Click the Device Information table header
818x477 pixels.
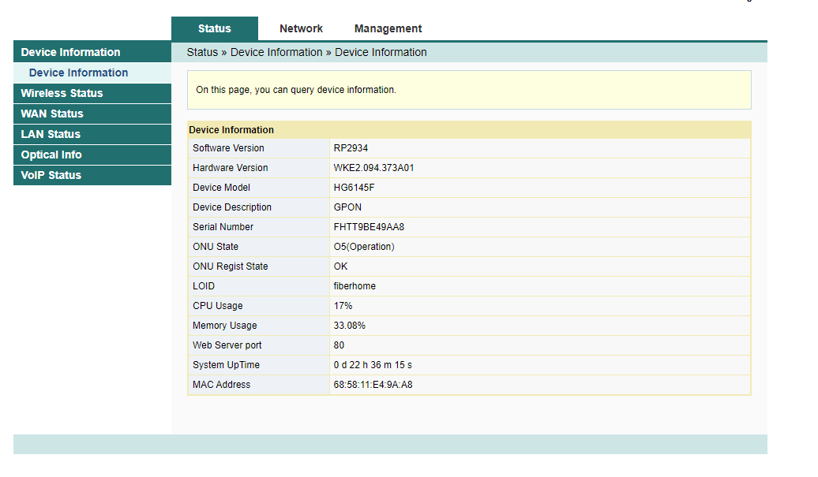pyautogui.click(x=469, y=129)
